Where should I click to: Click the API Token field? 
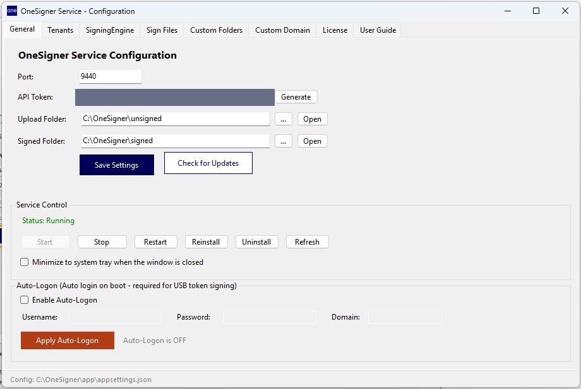(x=175, y=97)
